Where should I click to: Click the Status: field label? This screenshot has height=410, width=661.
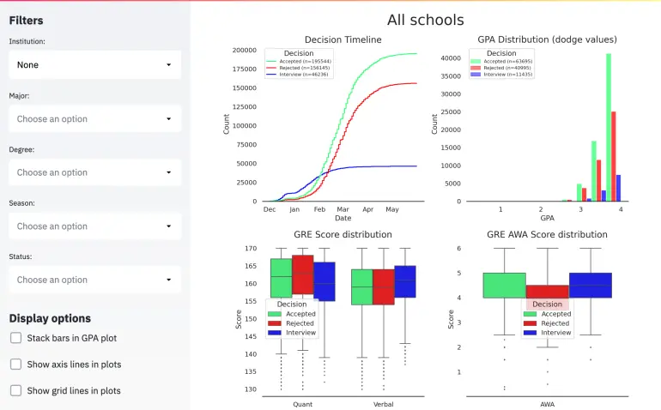tap(21, 256)
